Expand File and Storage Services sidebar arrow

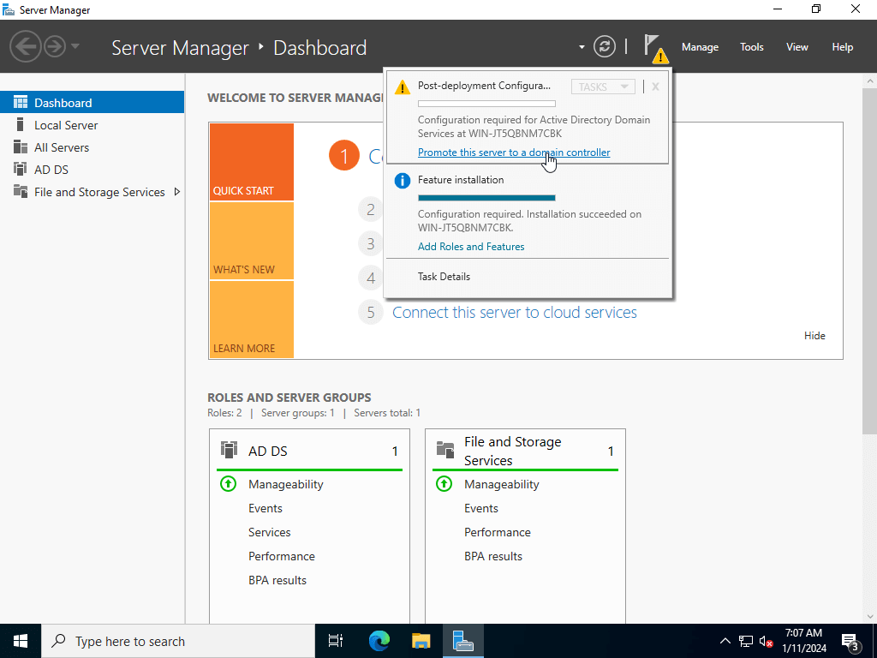177,192
